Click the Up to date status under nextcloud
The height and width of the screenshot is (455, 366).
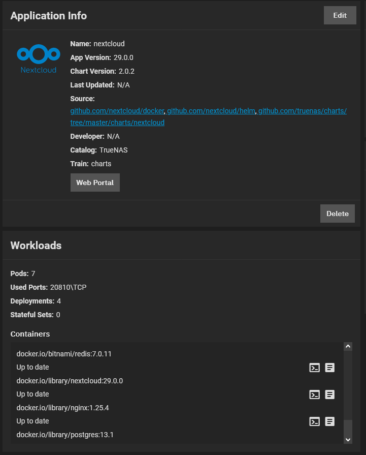tap(32, 394)
